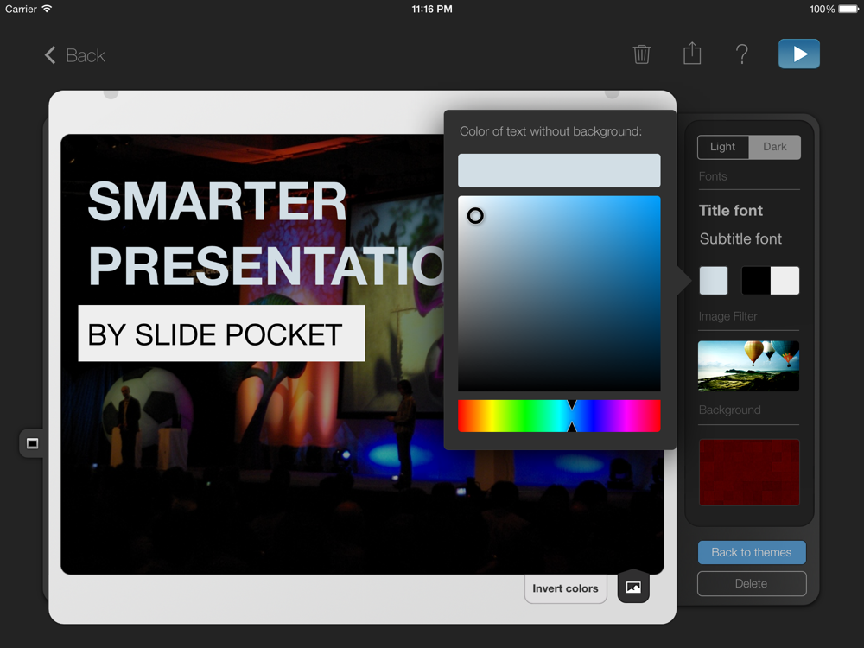The height and width of the screenshot is (648, 864).
Task: Select the black and white color pair swatch
Action: (x=771, y=281)
